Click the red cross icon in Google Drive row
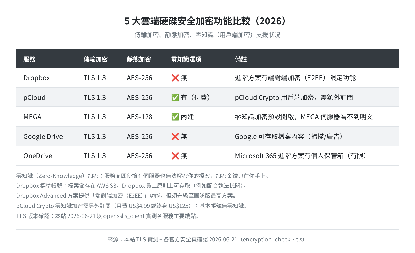This screenshot has width=415, height=253. [175, 137]
